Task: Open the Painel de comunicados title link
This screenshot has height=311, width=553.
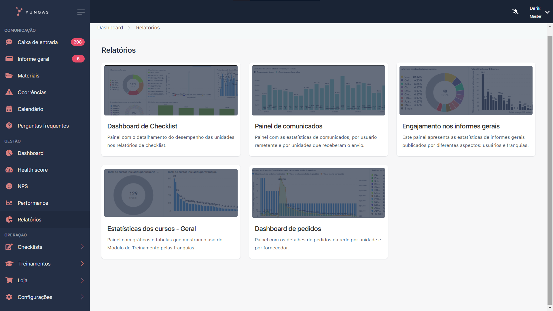Action: coord(288,126)
